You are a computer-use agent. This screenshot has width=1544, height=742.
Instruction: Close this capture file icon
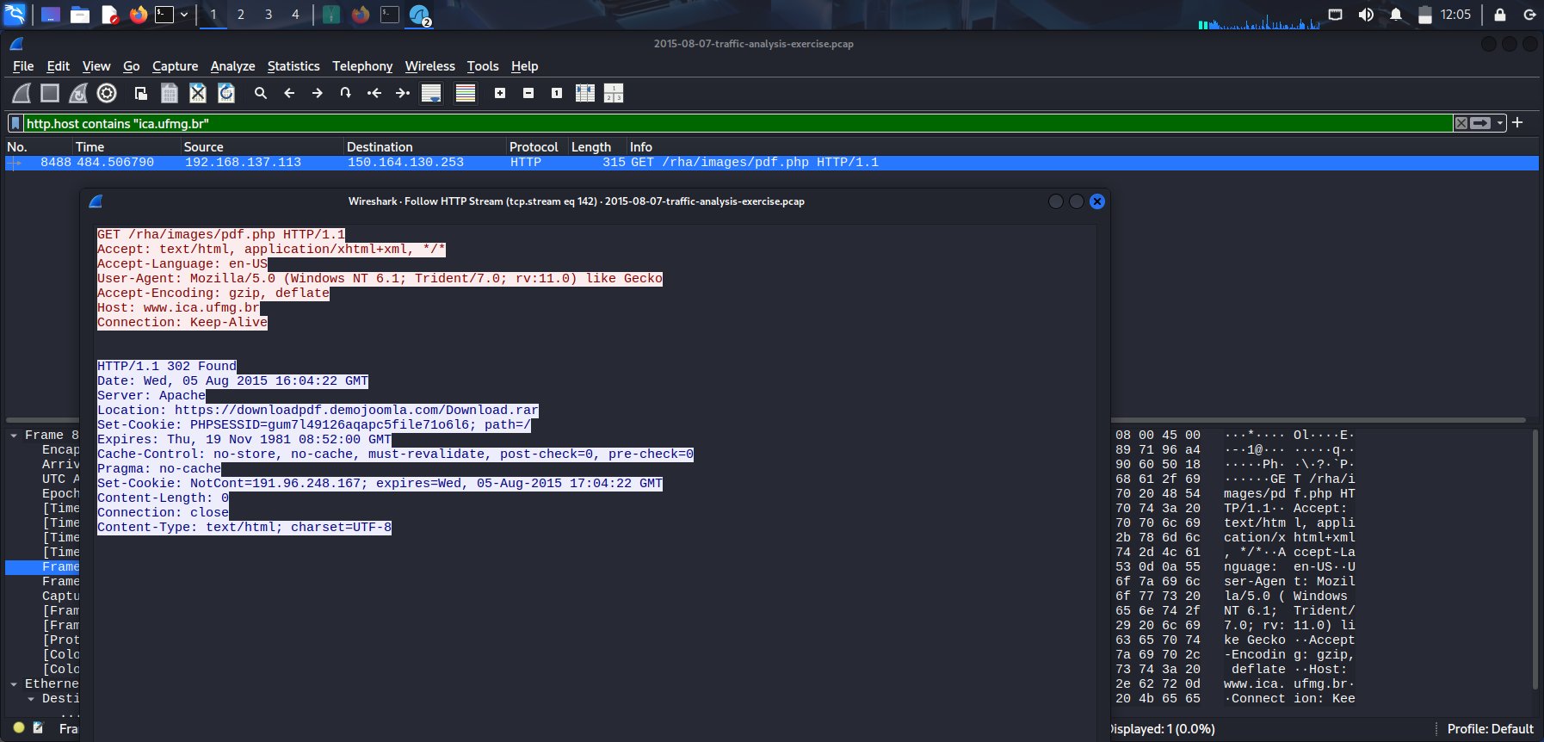tap(198, 93)
